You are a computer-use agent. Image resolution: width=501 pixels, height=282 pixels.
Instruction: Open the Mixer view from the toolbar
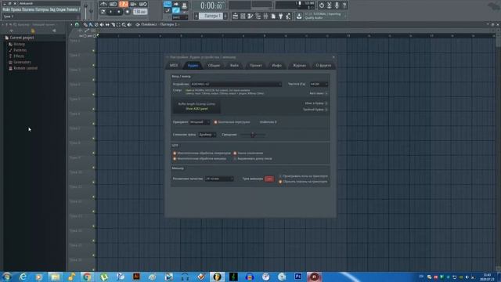point(265,16)
